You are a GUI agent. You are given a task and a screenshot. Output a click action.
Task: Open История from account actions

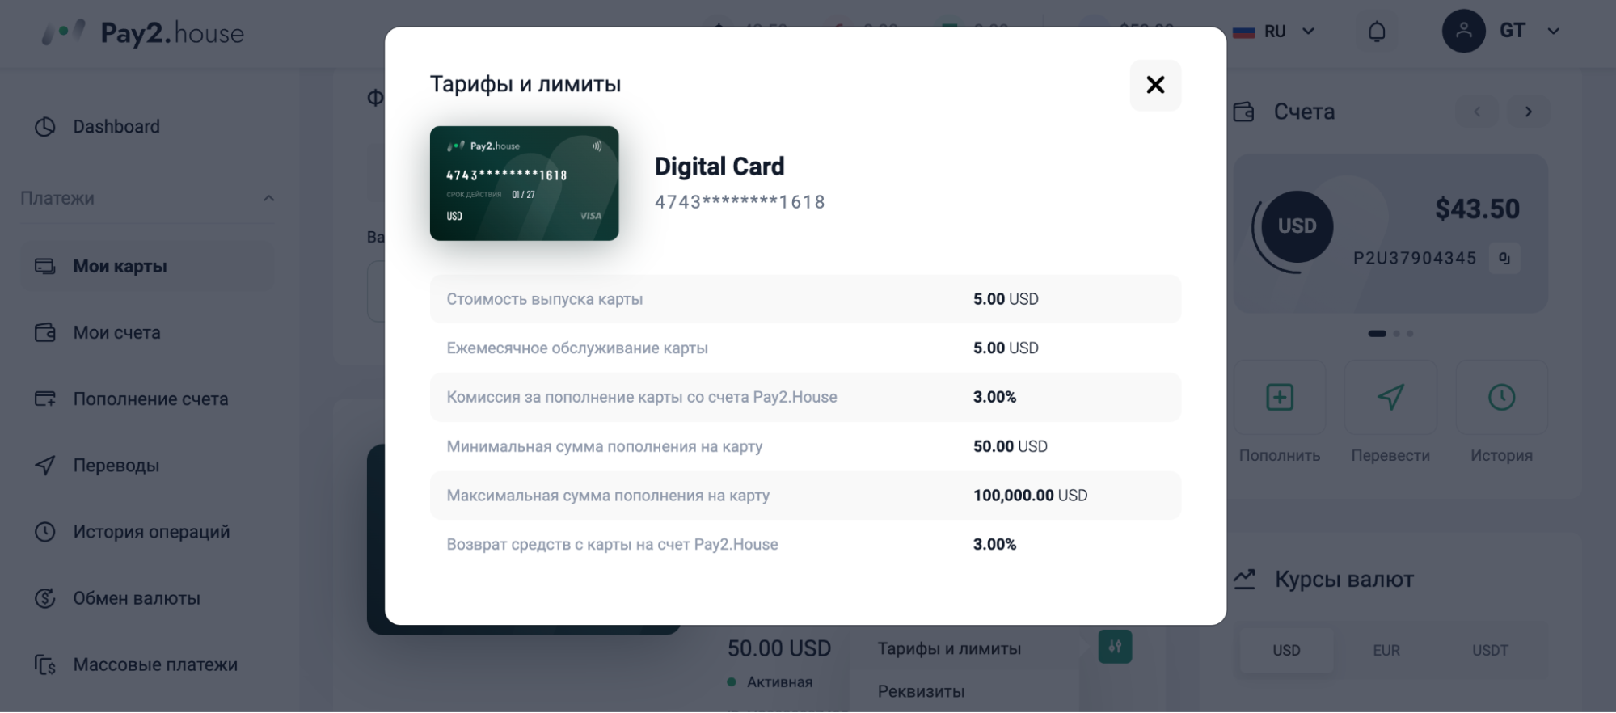[1501, 397]
